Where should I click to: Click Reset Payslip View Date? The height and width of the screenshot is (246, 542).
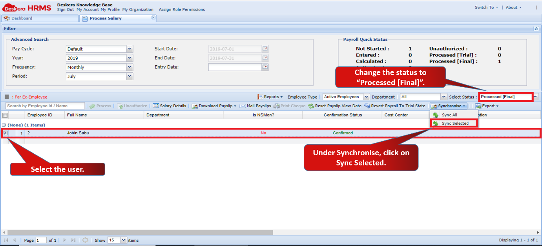point(335,106)
